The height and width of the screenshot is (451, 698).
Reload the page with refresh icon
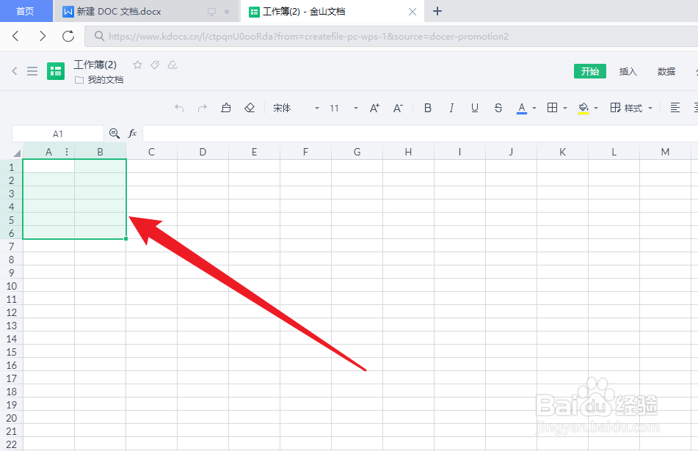(68, 36)
